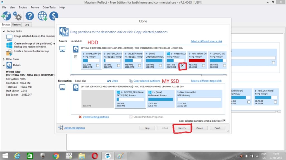This screenshot has height=160, width=286.
Task: Select destination partition 3 - New Volume (E:)
Action: coord(199,99)
